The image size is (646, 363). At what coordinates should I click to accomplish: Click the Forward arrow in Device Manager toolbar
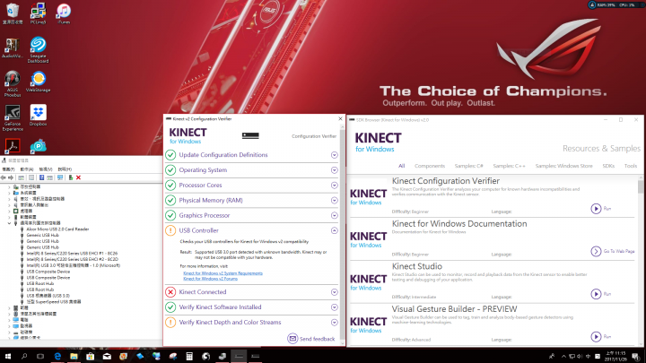(x=11, y=177)
